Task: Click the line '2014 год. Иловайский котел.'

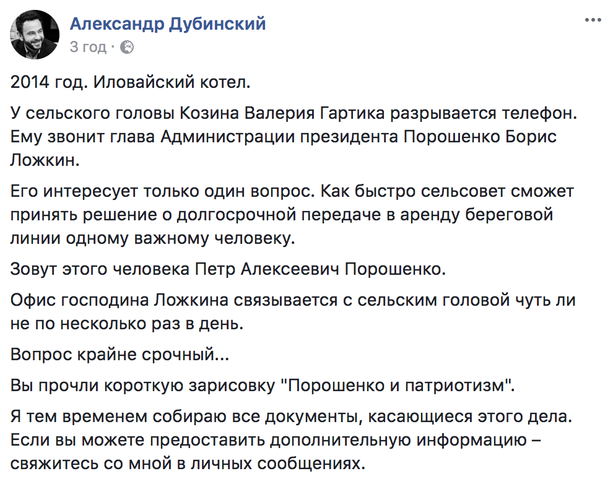Action: pyautogui.click(x=130, y=82)
